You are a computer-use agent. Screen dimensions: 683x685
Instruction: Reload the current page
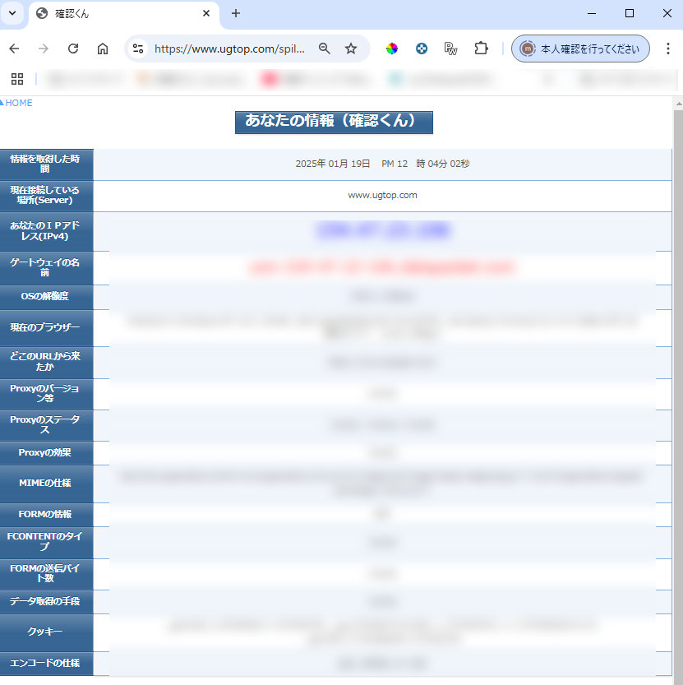(x=73, y=49)
